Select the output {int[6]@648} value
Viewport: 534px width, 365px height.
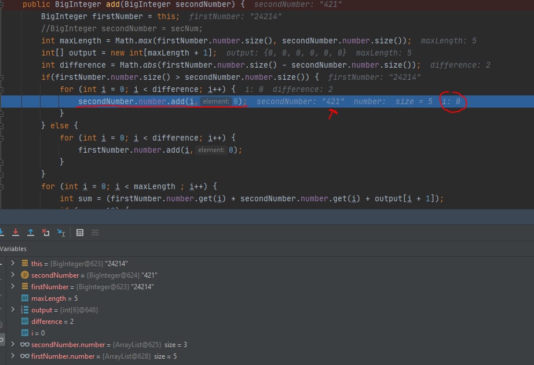click(79, 310)
